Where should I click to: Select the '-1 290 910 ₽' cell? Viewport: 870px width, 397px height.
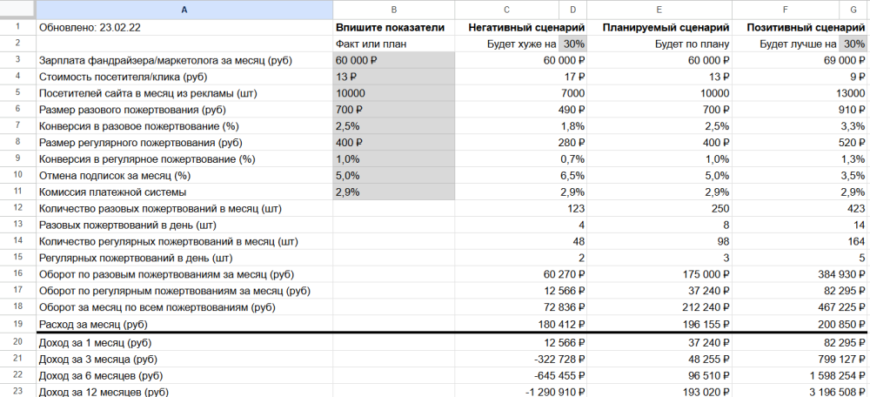(x=521, y=391)
